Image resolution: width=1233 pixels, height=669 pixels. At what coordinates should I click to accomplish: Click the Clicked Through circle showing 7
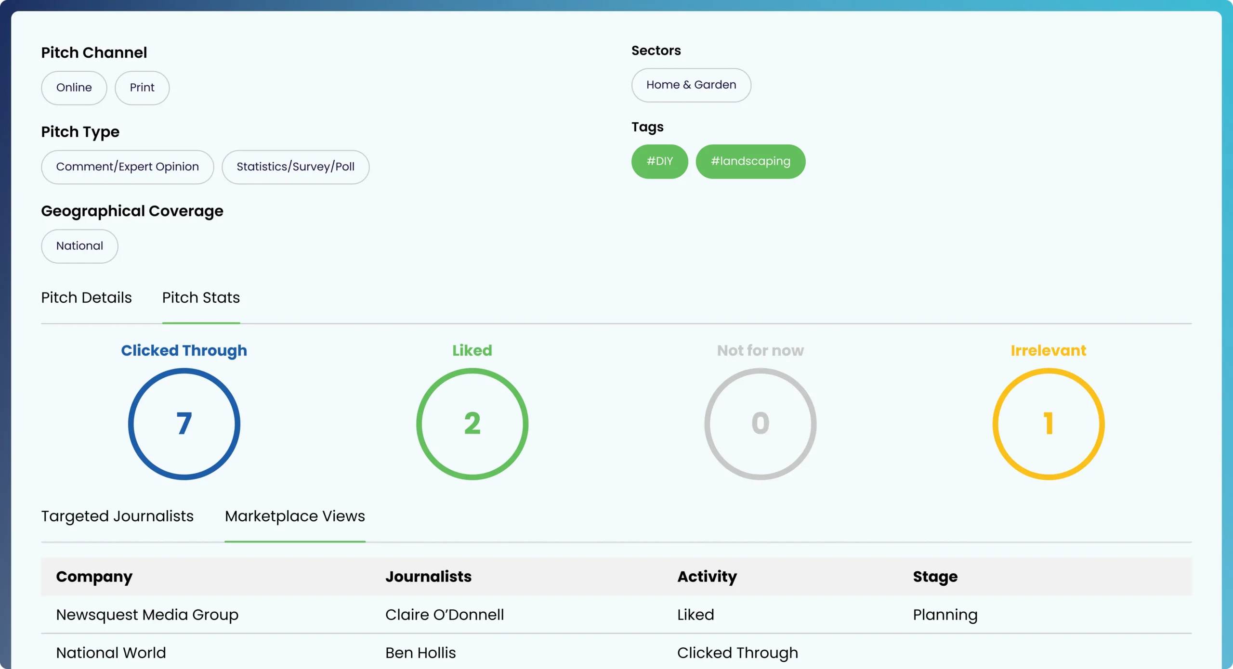click(184, 424)
